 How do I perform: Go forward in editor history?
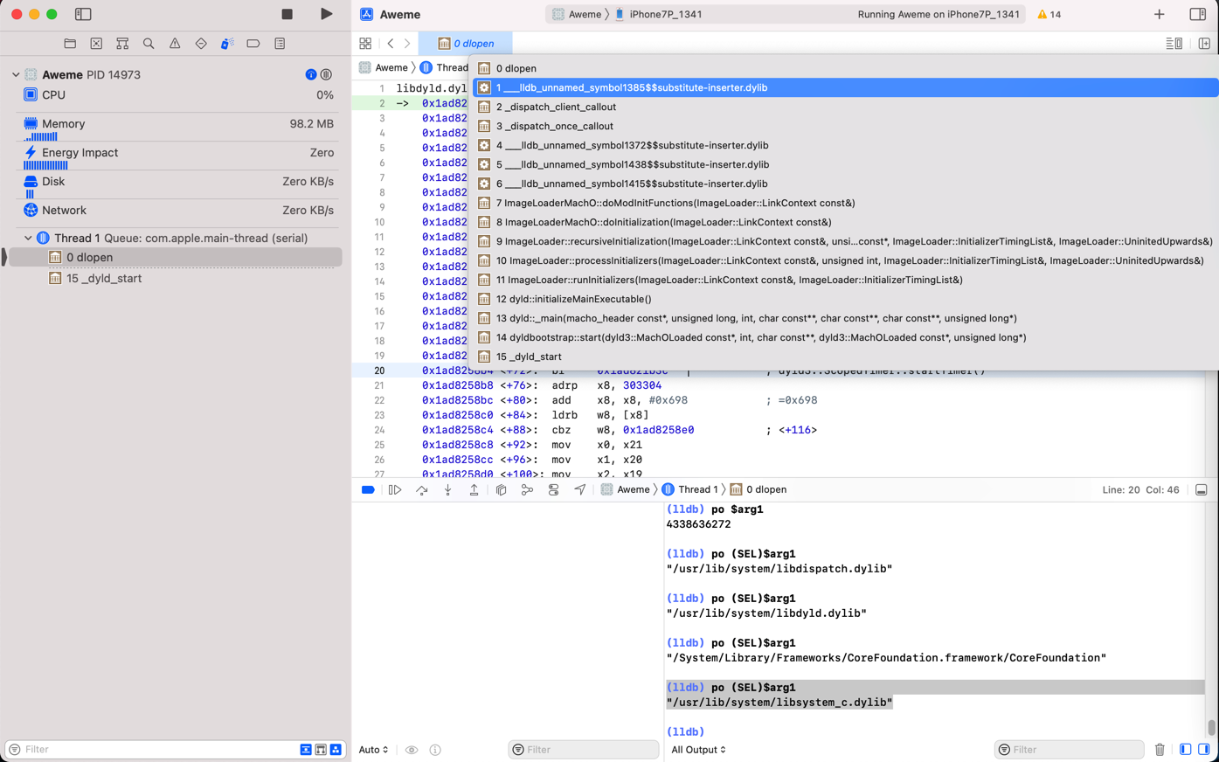407,44
